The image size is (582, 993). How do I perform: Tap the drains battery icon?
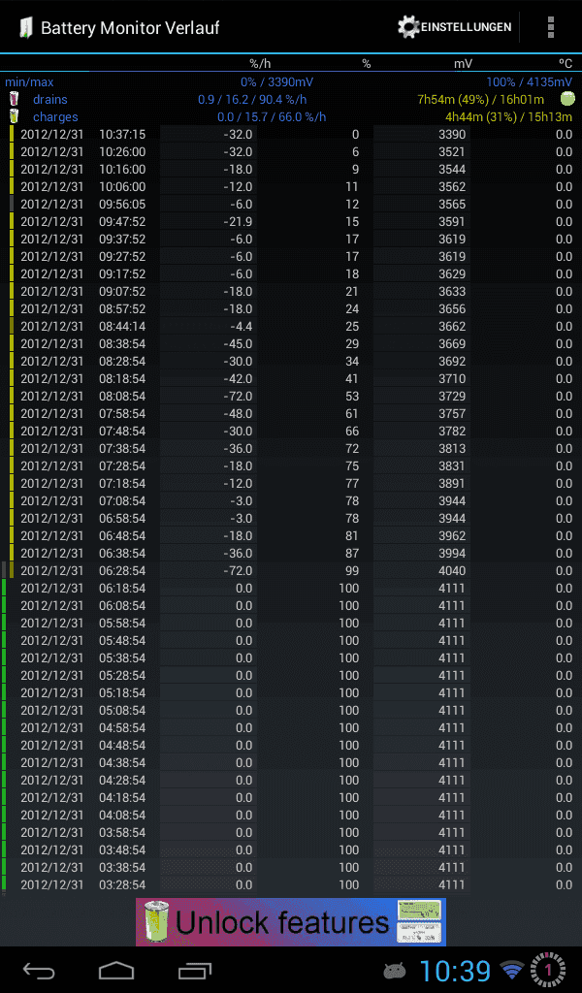pyautogui.click(x=14, y=99)
